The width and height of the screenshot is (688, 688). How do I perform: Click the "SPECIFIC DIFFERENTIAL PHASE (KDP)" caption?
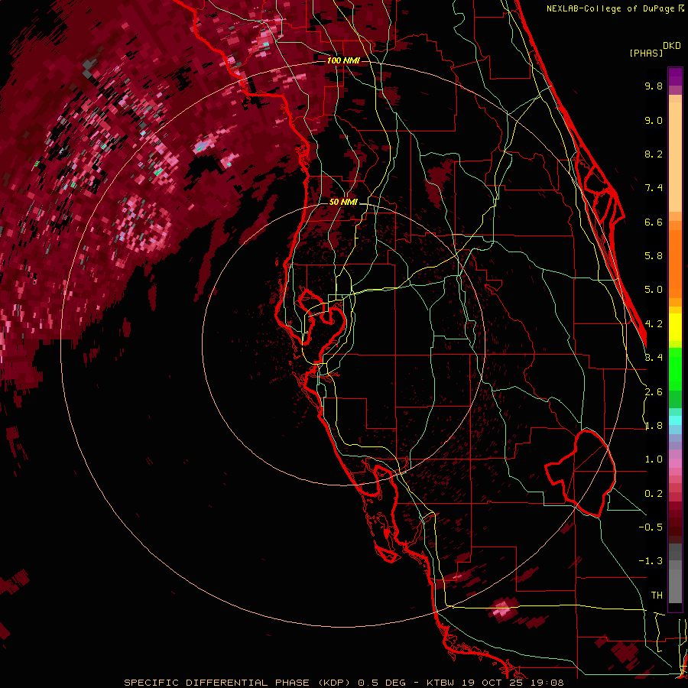click(239, 683)
